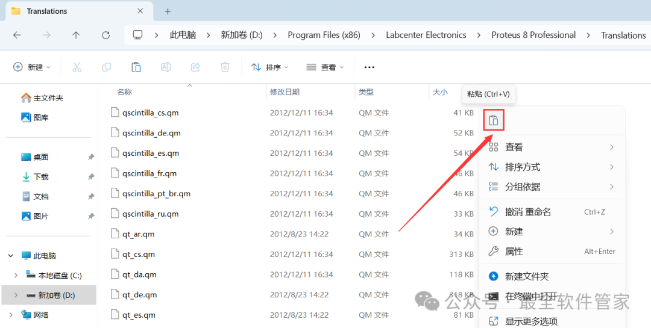This screenshot has width=651, height=328.
Task: Select 下载 folder in the sidebar
Action: coord(41,177)
